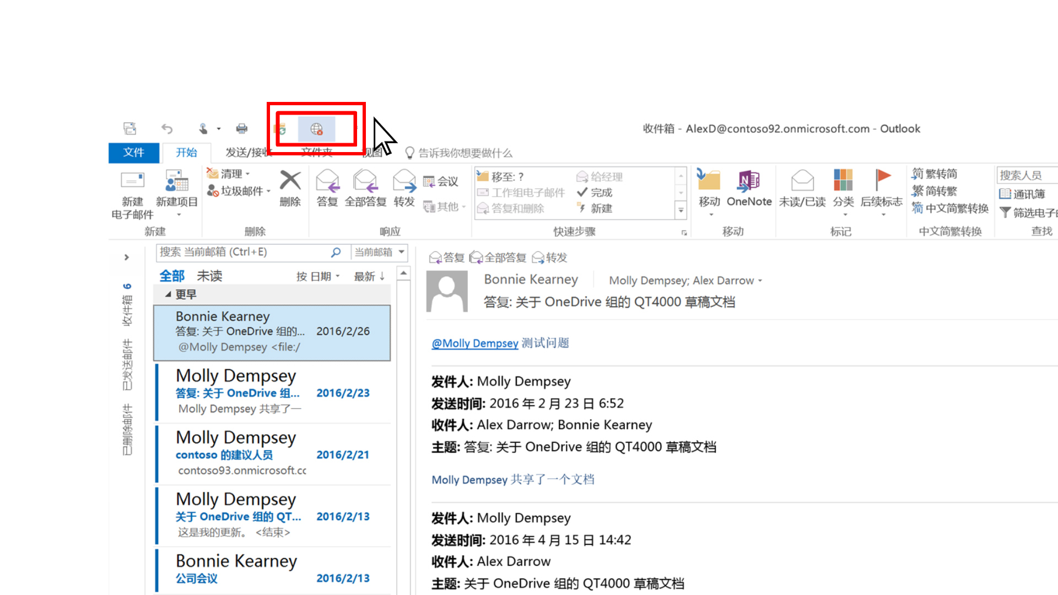Select 新建 quick step
Image resolution: width=1058 pixels, height=595 pixels.
[x=595, y=208]
